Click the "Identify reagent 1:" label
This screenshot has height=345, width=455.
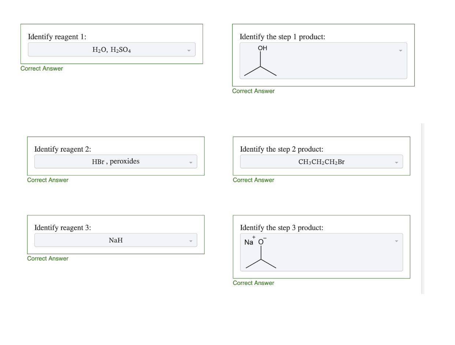click(x=57, y=37)
